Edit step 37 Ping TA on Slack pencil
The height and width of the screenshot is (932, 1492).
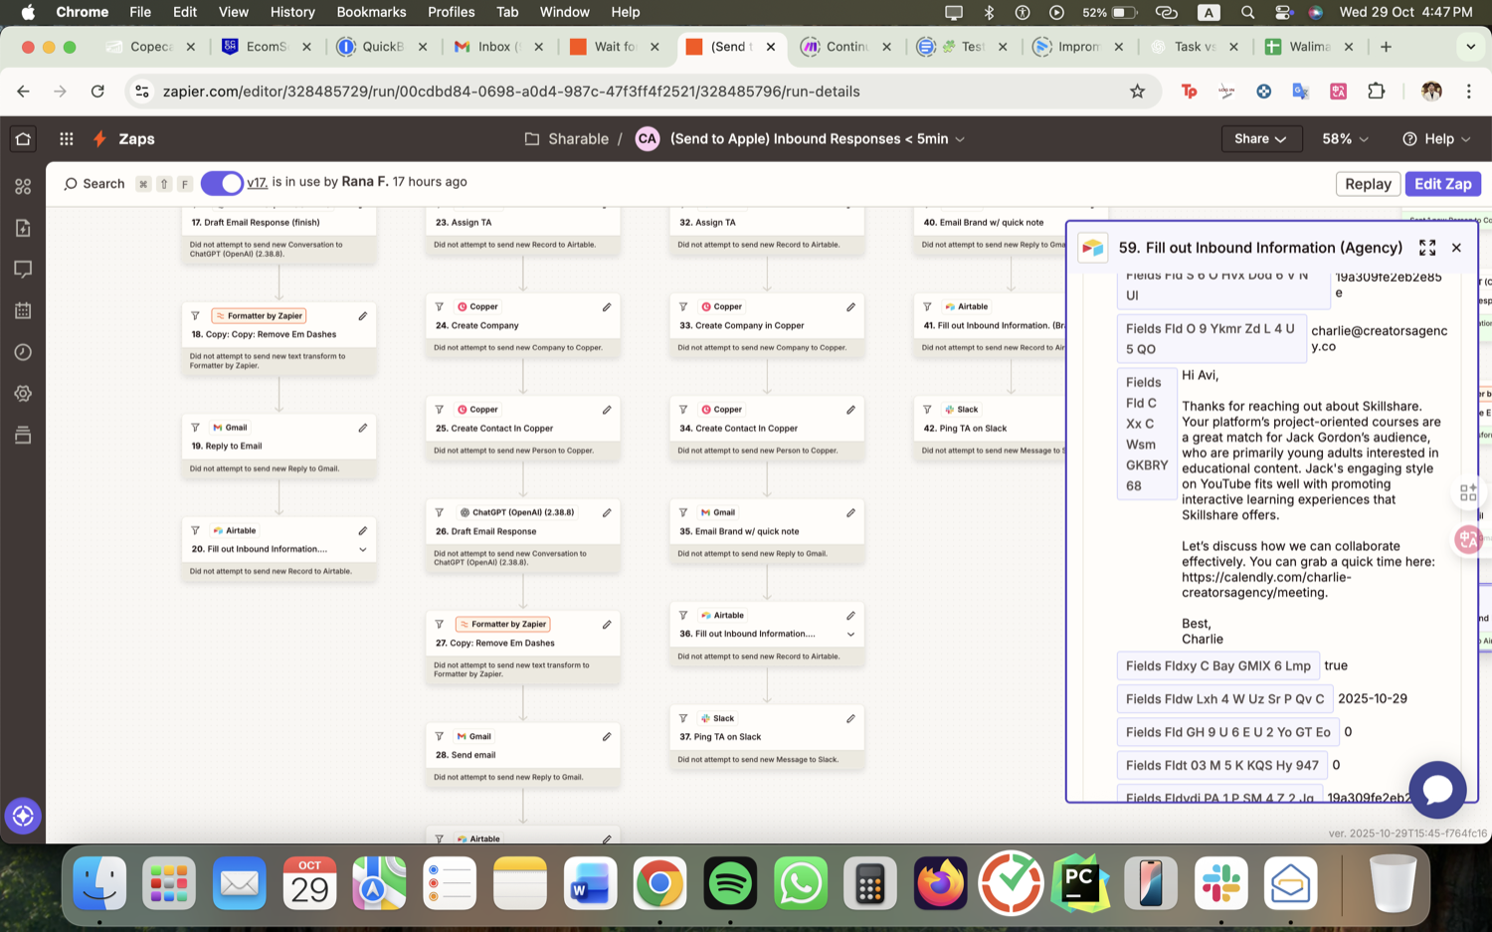point(850,718)
